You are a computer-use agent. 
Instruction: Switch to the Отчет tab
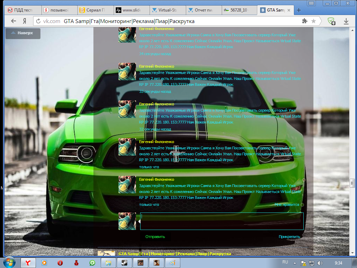coord(204,10)
